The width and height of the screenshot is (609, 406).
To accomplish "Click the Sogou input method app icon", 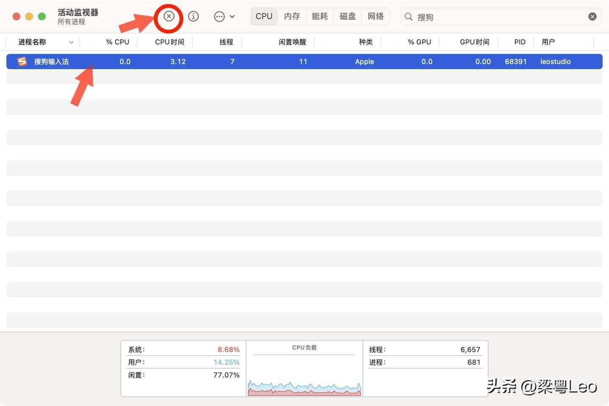I will tap(22, 62).
